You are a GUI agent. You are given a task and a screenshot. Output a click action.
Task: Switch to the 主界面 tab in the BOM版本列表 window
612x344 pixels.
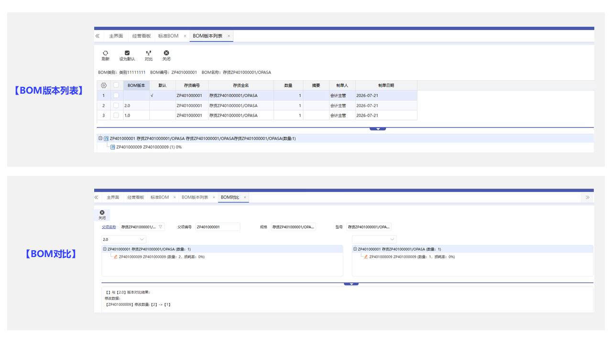[116, 36]
